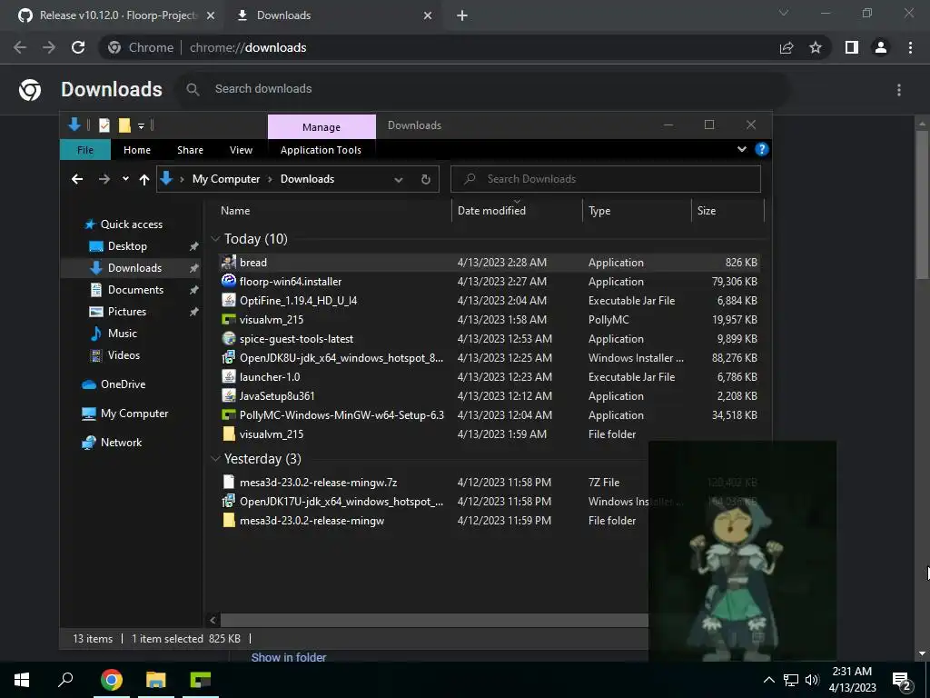
Task: Open Network in the navigation pane
Action: 121,443
